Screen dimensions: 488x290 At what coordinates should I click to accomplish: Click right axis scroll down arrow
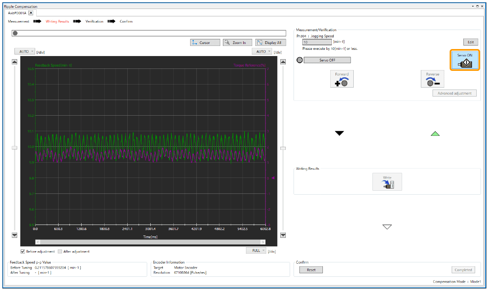[x=283, y=235]
